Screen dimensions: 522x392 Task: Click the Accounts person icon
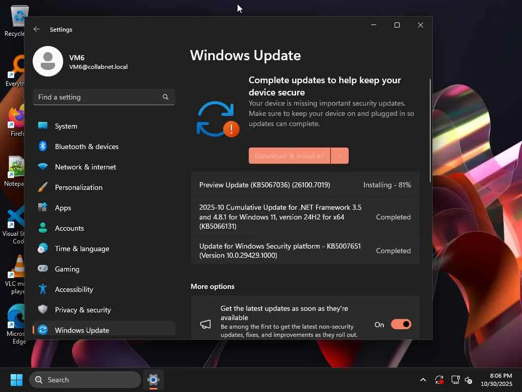pyautogui.click(x=43, y=228)
